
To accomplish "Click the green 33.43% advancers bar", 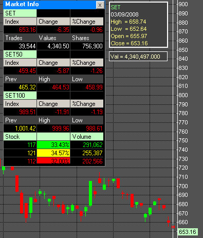I will tap(53, 145).
